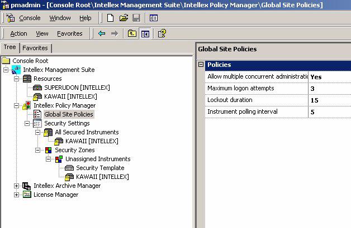This screenshot has width=351, height=228.
Task: Click the Security Template device icon
Action: tap(69, 168)
